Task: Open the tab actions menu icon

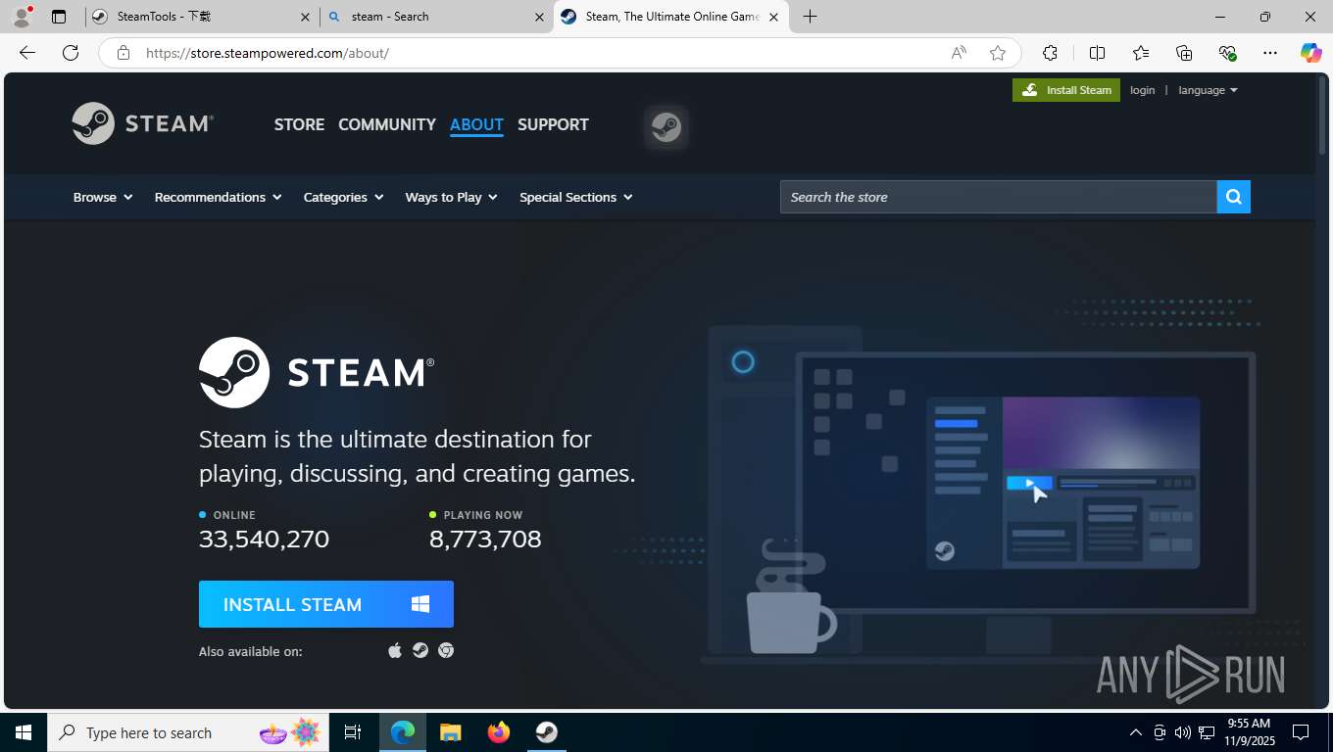Action: pos(59,17)
